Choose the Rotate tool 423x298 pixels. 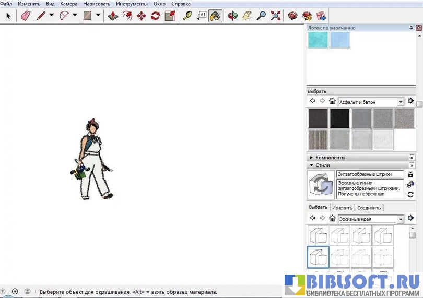(x=155, y=16)
